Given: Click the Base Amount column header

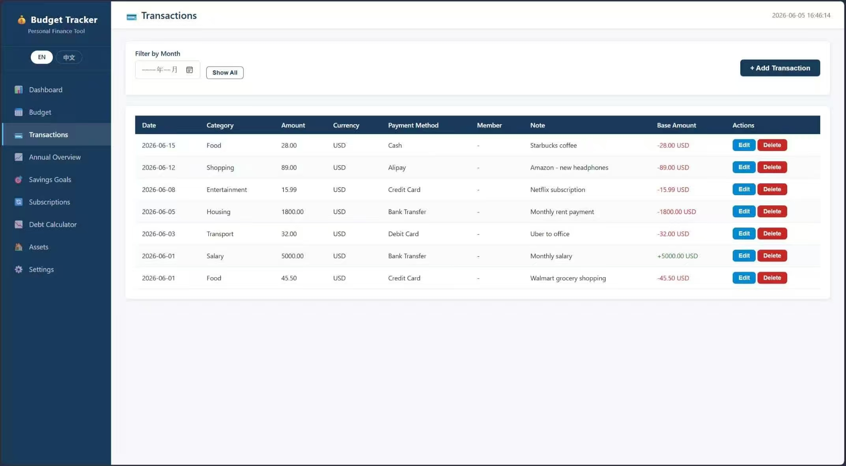Looking at the screenshot, I should (676, 125).
